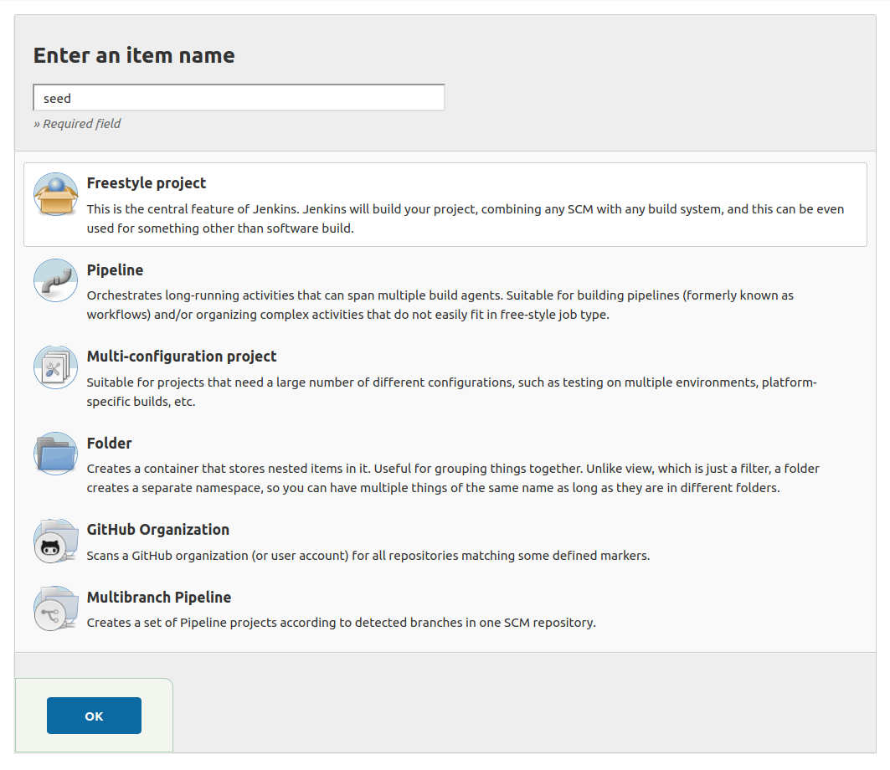Click the description starting 'Suitable for projects that need'
The height and width of the screenshot is (770, 890).
452,392
